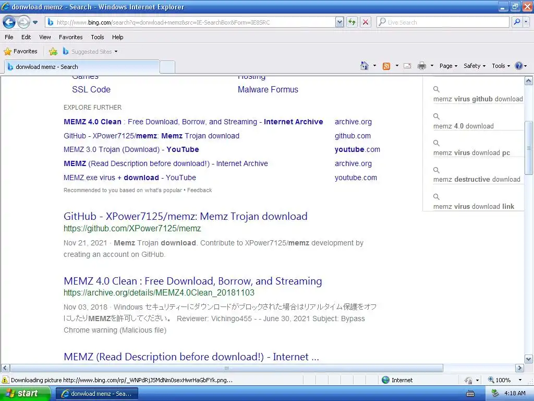Change zoom level 100% button
Image resolution: width=534 pixels, height=401 pixels.
click(x=499, y=380)
